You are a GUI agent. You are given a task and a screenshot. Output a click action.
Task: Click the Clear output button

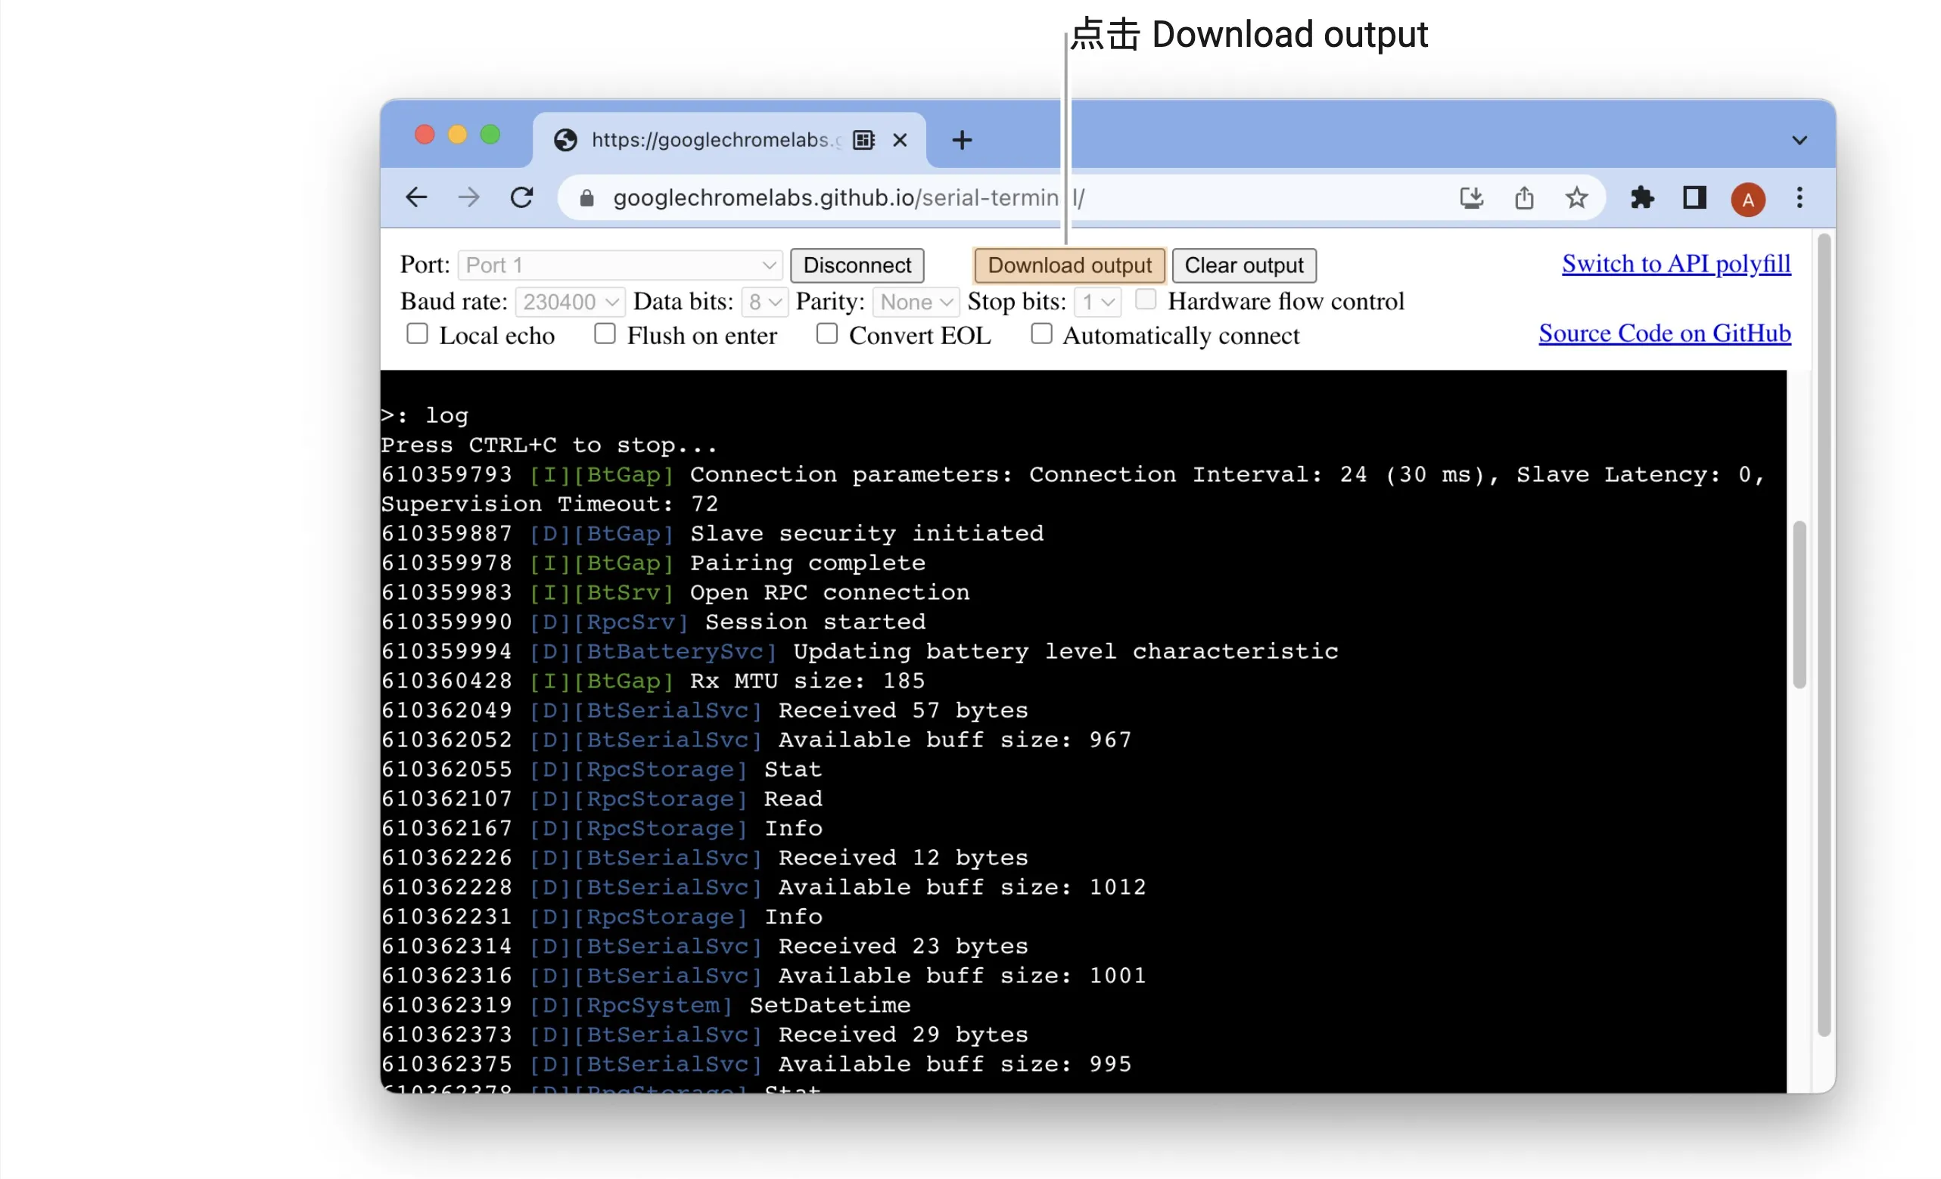pyautogui.click(x=1244, y=265)
